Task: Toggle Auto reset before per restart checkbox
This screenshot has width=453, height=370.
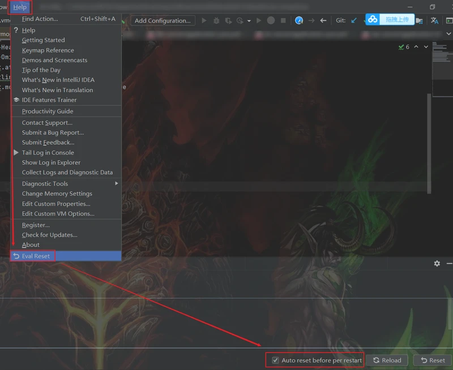Action: 275,360
